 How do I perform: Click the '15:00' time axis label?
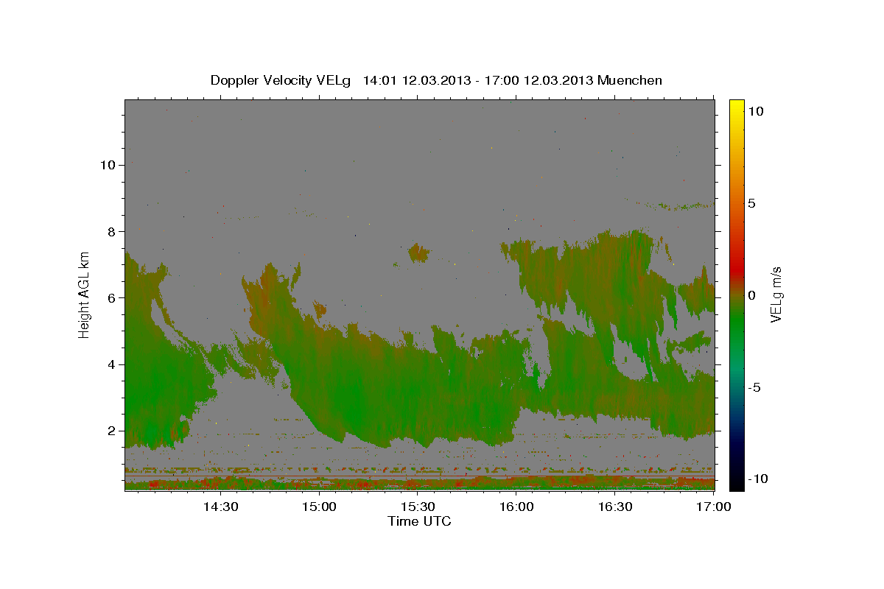pyautogui.click(x=319, y=507)
